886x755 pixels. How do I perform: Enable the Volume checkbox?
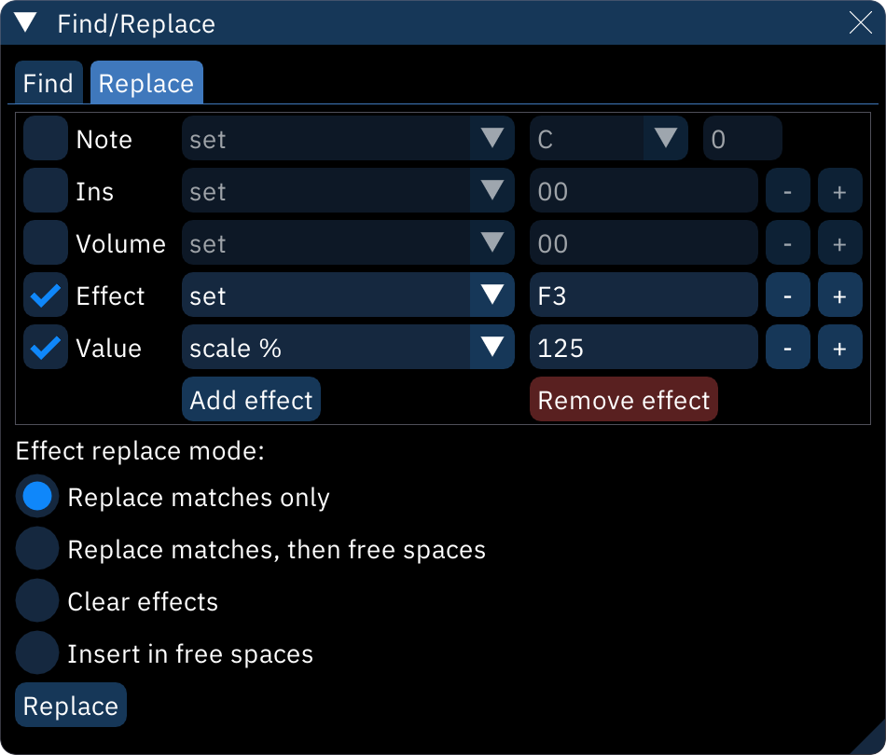coord(45,242)
